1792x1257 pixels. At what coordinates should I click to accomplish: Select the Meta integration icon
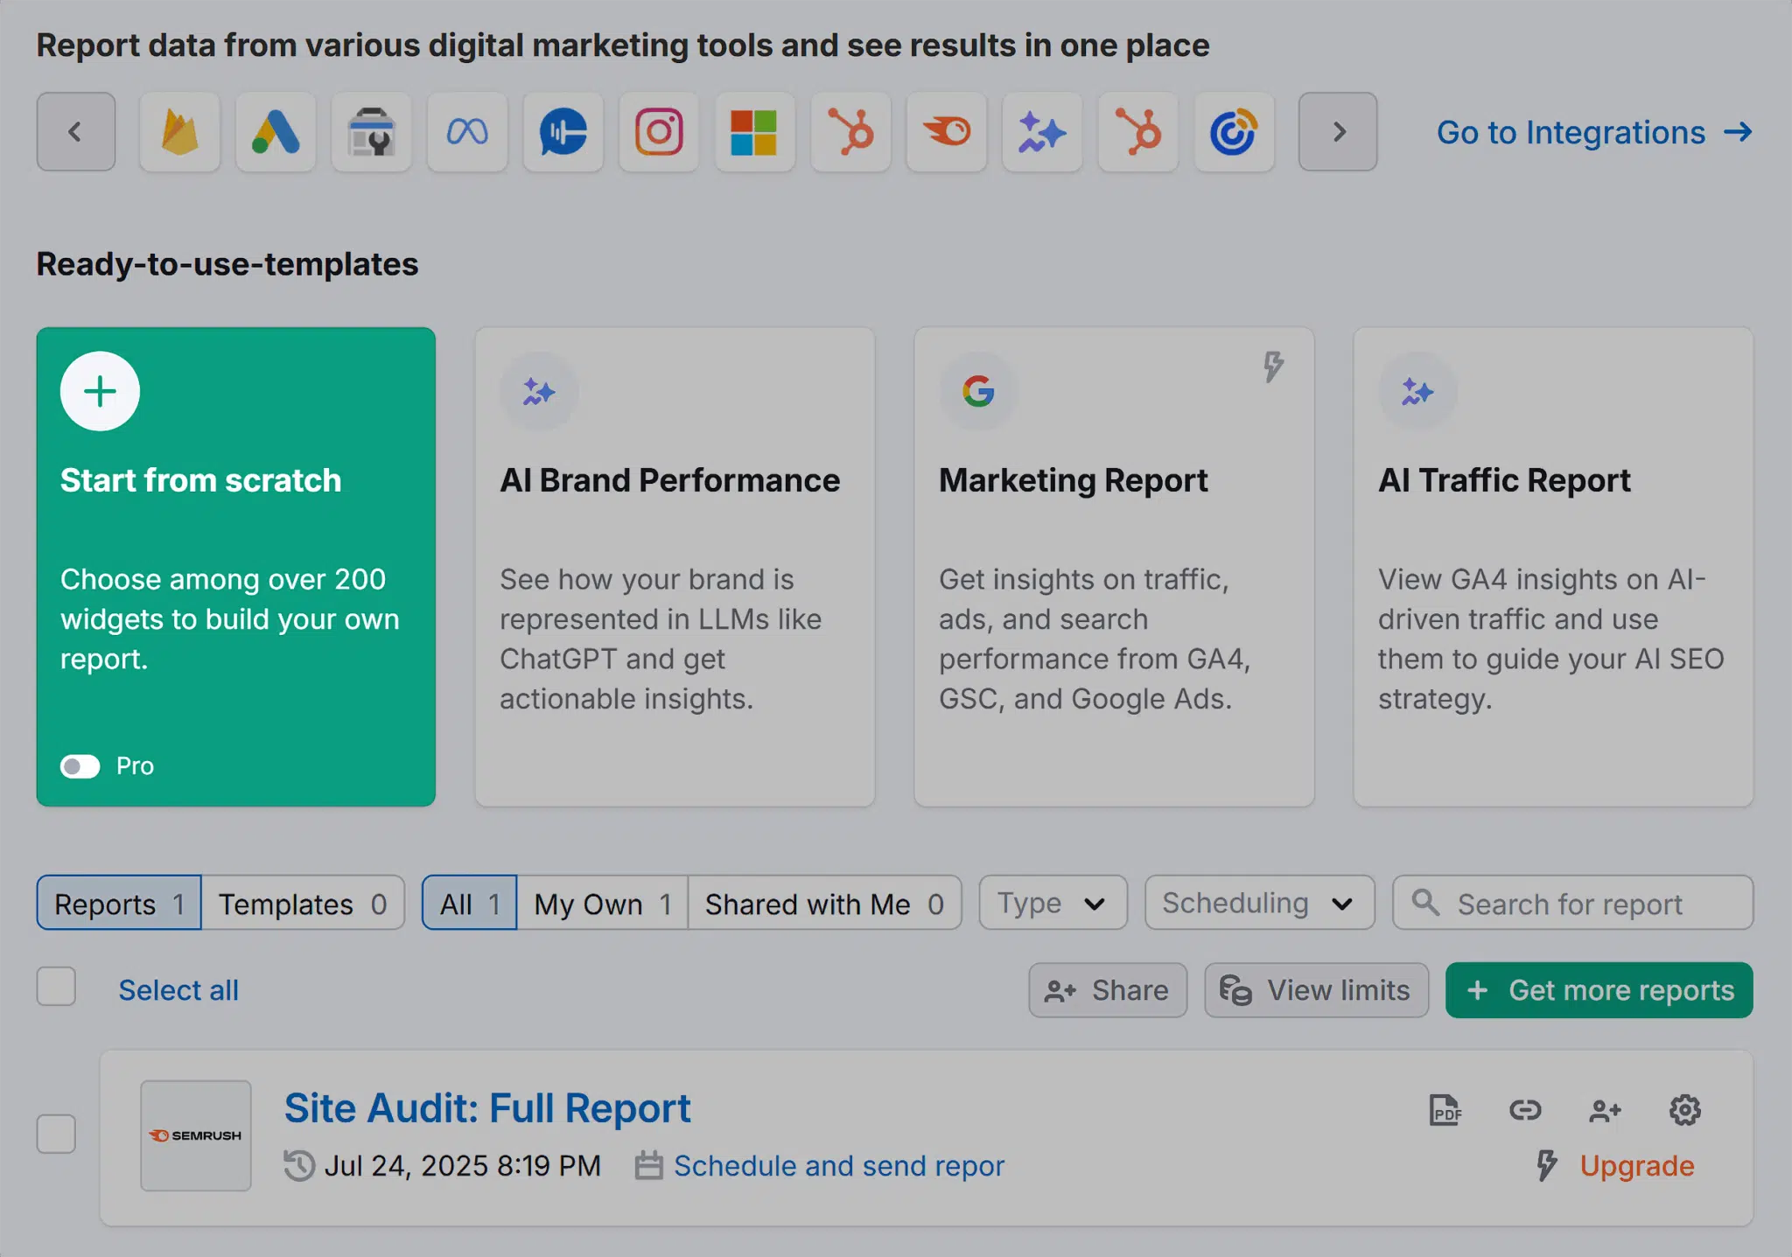pos(467,132)
